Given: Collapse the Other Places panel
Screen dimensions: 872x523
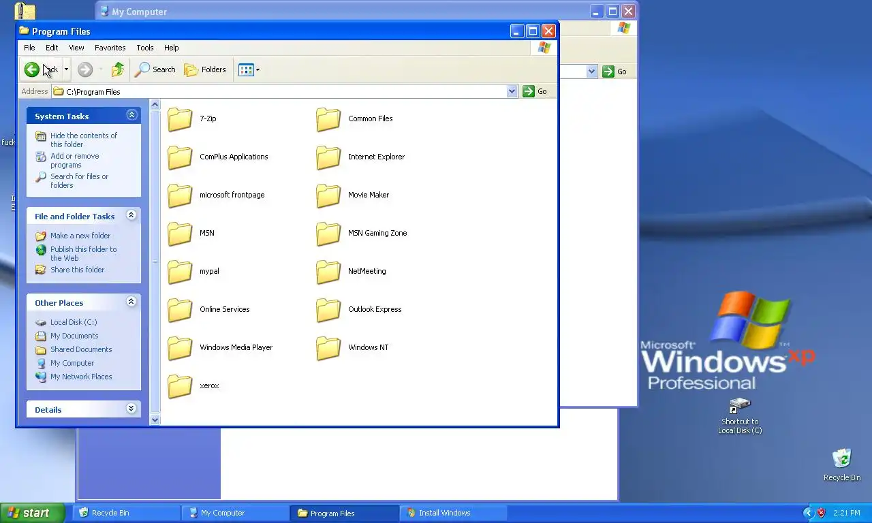Looking at the screenshot, I should click(132, 302).
